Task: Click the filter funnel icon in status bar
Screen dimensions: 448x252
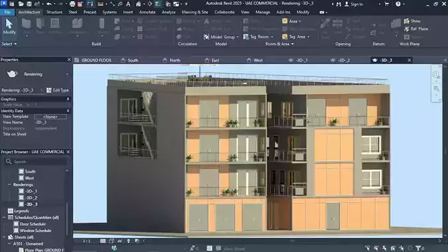Action: point(418,248)
